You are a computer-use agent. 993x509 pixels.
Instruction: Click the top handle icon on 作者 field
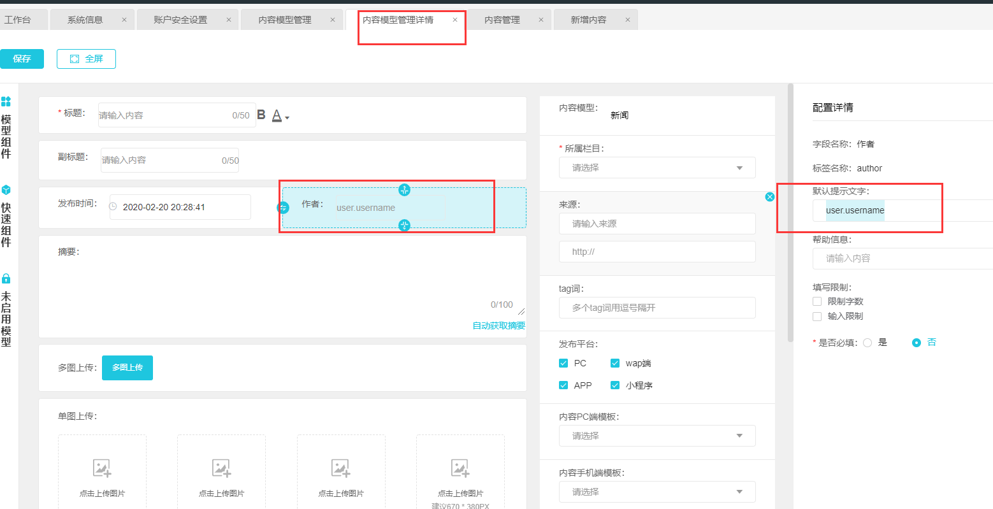click(x=404, y=190)
